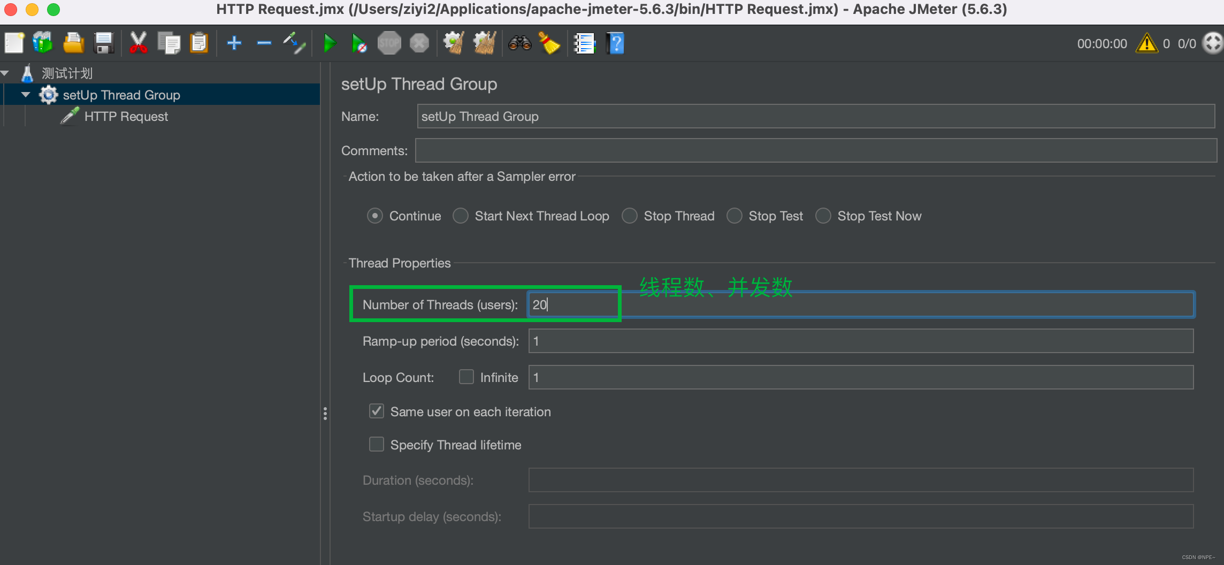Clear all results with double broom icon
Screen dimensions: 1224x565
click(485, 43)
